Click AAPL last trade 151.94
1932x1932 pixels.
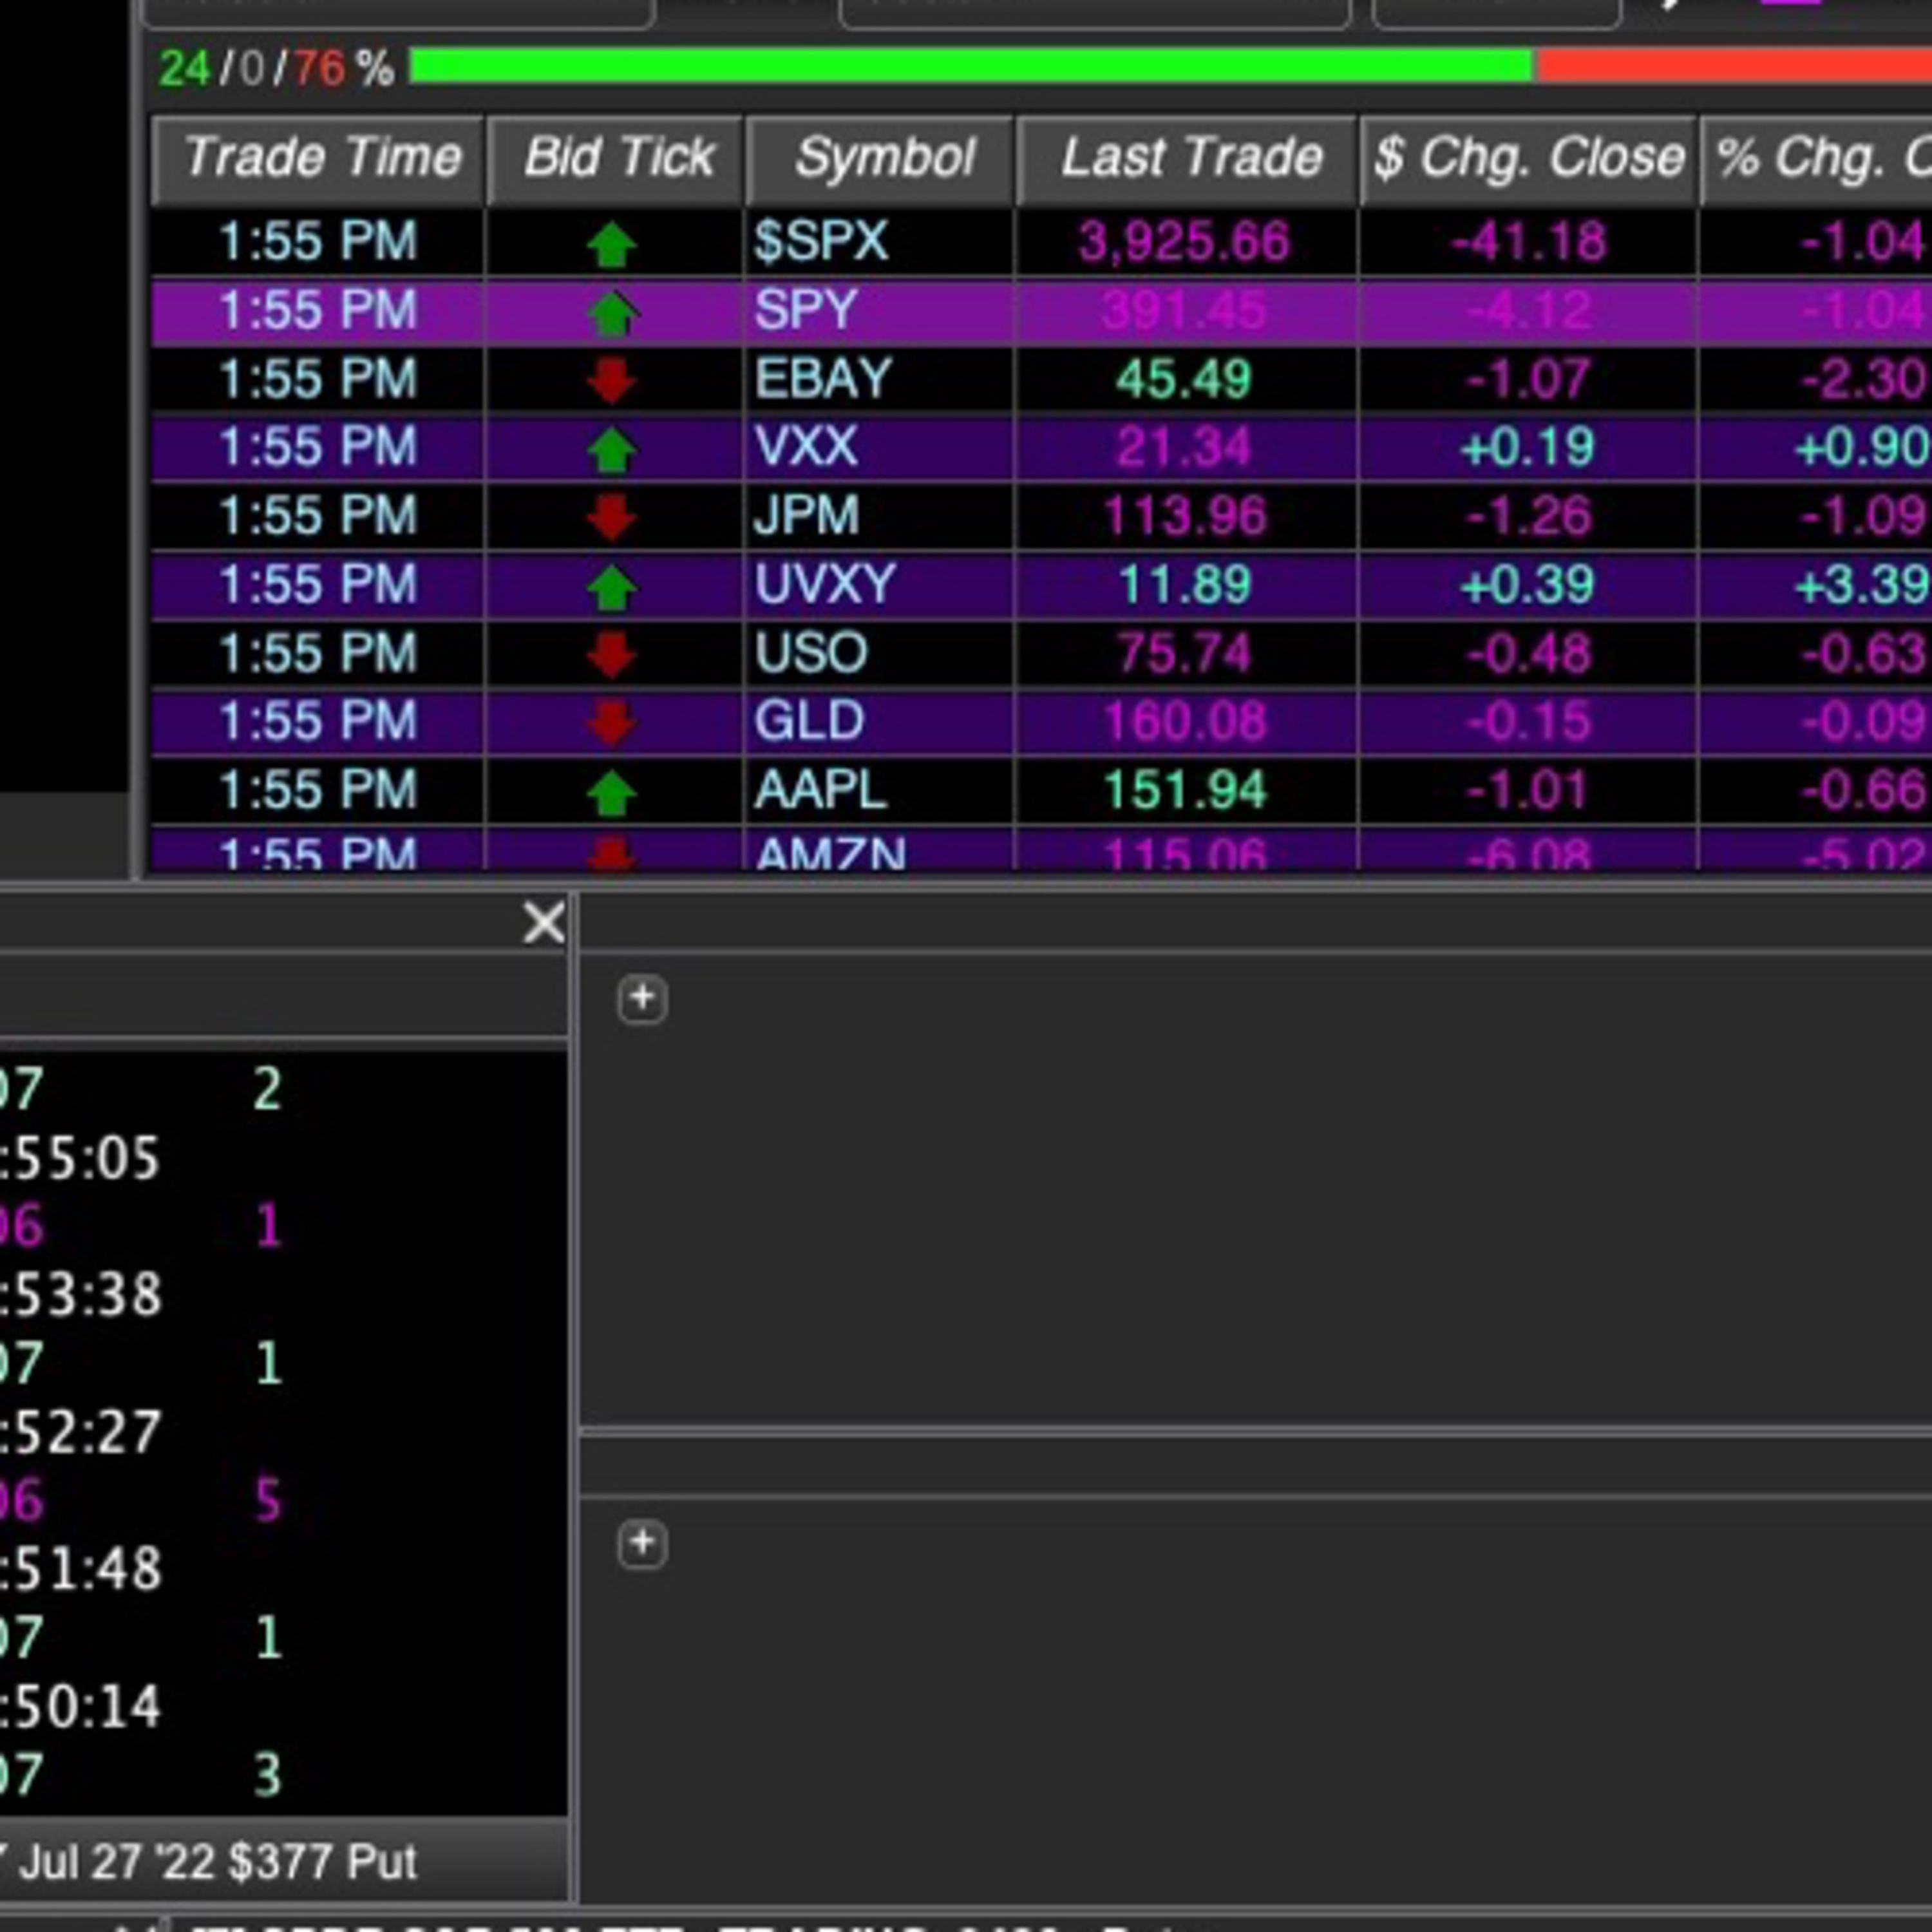pos(1184,791)
